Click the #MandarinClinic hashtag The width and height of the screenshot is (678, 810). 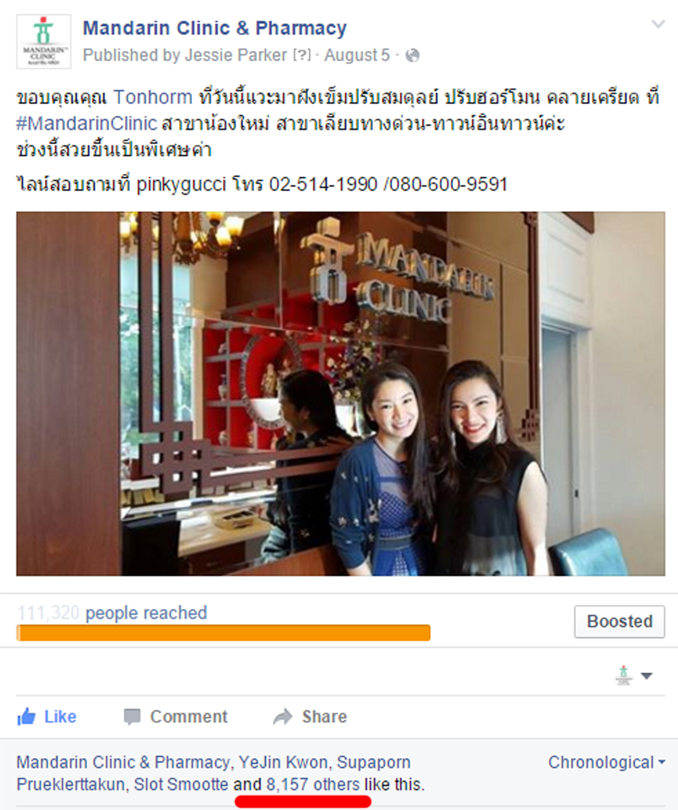pyautogui.click(x=87, y=123)
